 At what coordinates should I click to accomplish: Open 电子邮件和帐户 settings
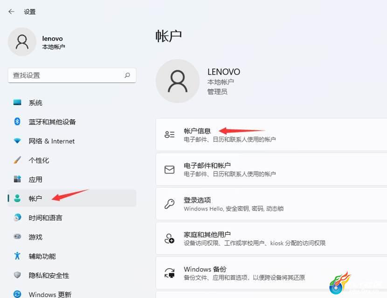pos(271,169)
